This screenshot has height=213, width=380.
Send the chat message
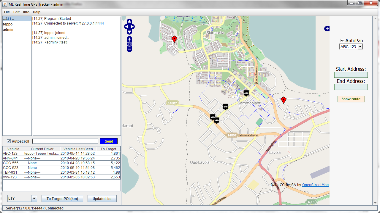click(x=109, y=141)
